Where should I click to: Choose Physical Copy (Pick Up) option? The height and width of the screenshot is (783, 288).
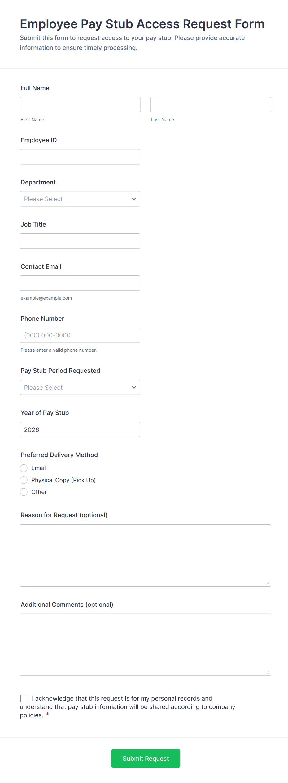(x=24, y=480)
